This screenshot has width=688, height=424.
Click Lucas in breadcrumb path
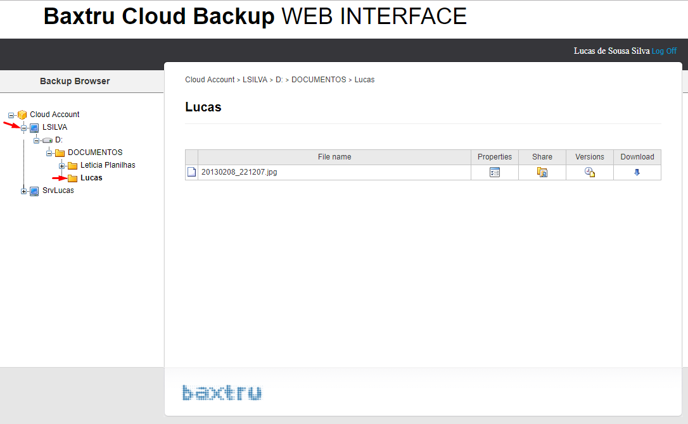[x=365, y=79]
